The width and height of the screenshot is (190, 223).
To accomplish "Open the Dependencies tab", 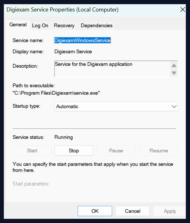I will [x=97, y=26].
